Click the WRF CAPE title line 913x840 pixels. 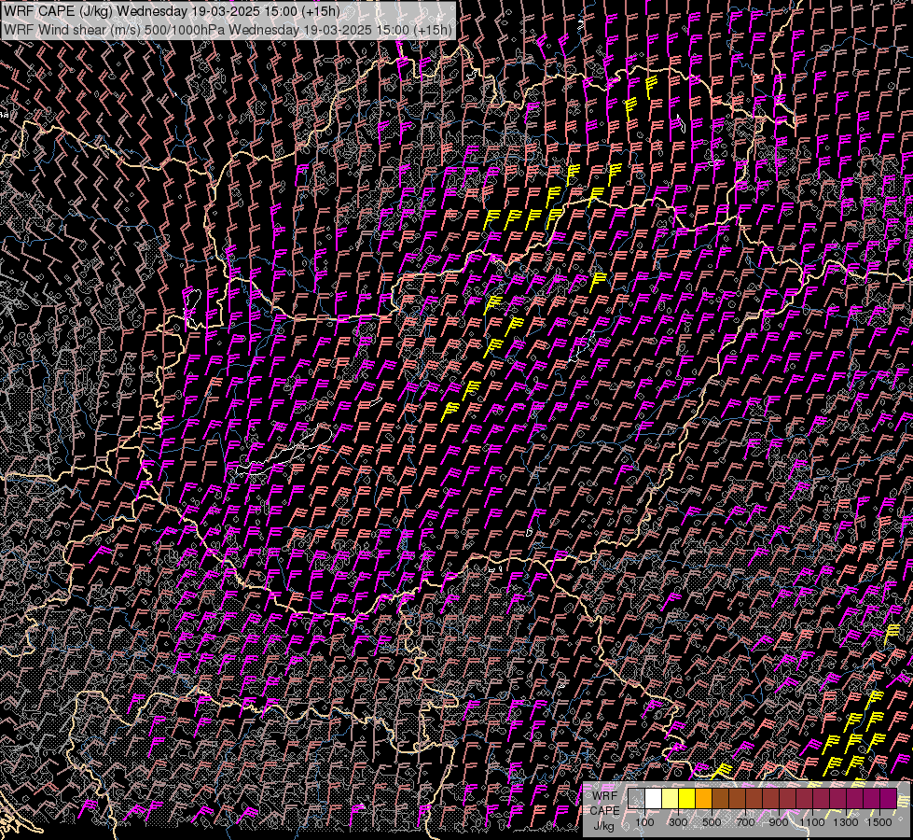[172, 11]
